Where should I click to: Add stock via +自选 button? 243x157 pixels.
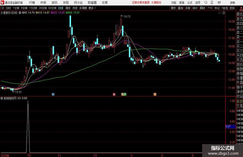point(224,8)
